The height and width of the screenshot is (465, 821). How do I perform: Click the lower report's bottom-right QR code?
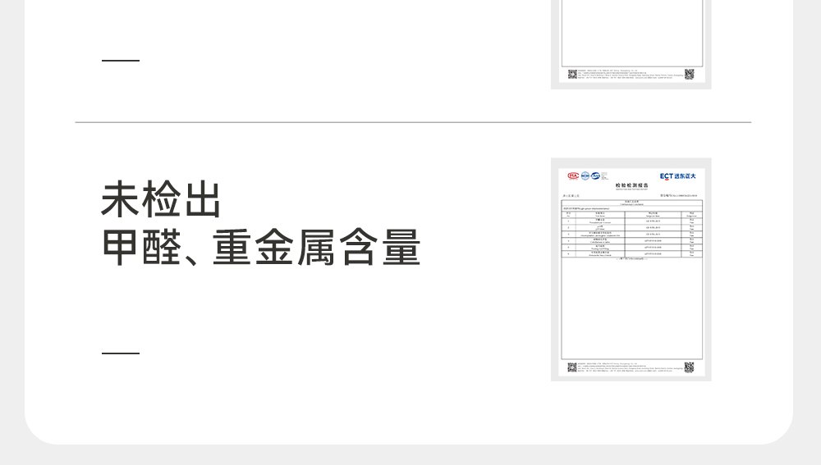(690, 368)
